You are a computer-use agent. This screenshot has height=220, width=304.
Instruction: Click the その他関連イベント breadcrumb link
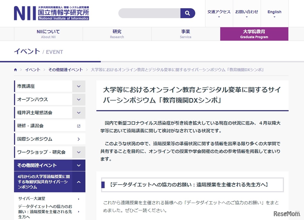point(66,70)
